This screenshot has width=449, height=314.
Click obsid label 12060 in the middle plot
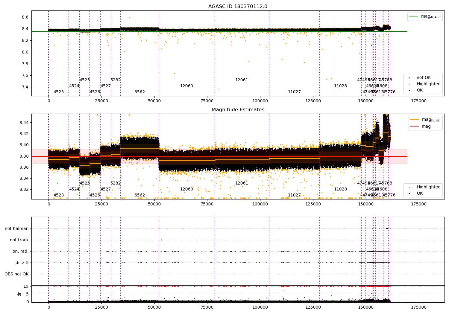tap(186, 189)
